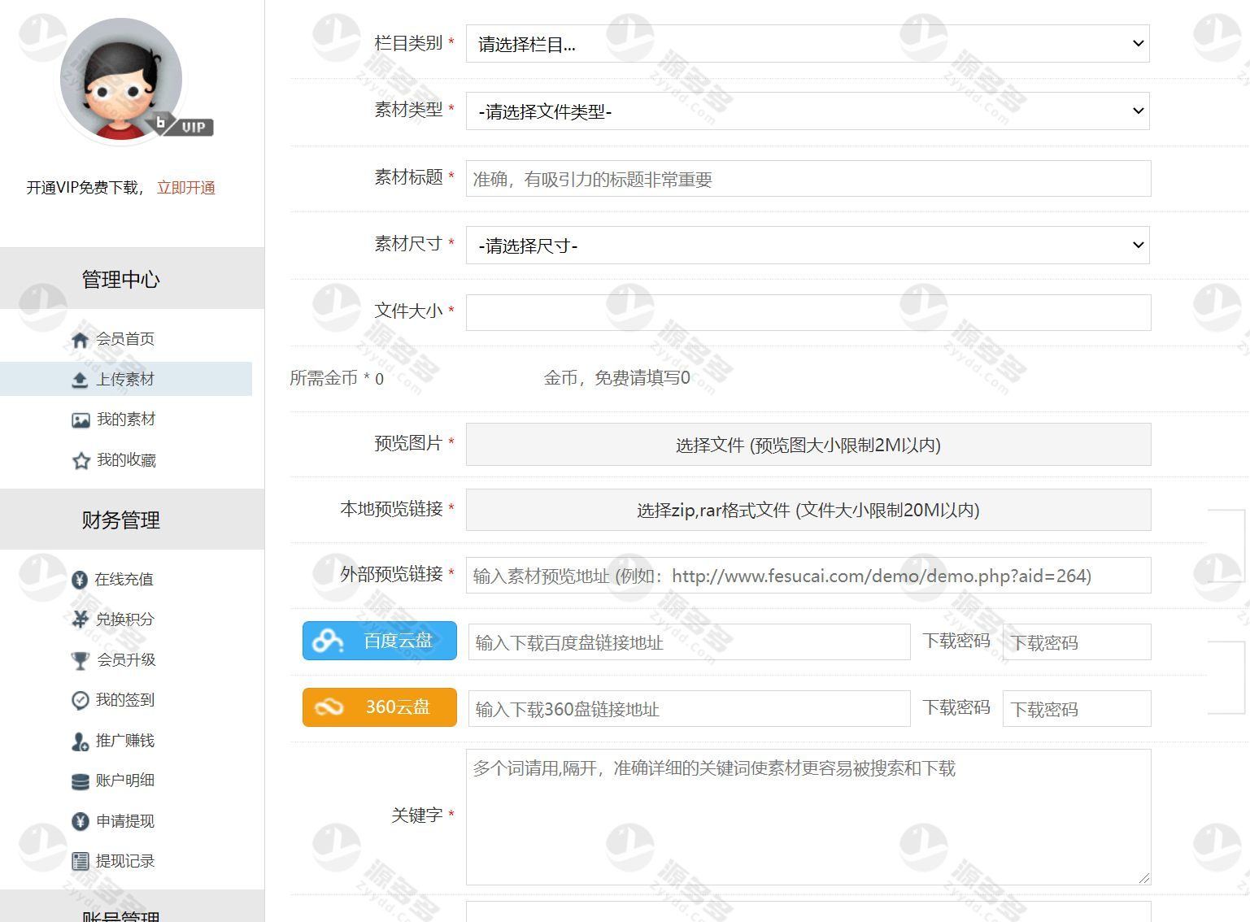Open the 栏目类别 dropdown
The width and height of the screenshot is (1250, 922).
(807, 44)
